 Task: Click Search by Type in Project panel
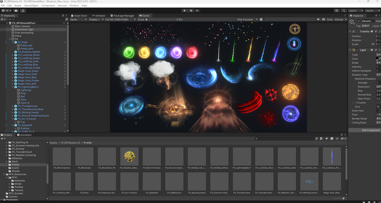tap(322, 139)
